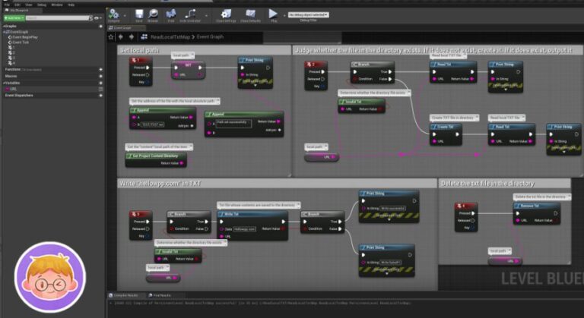Viewport: 584px width, 318px height.
Task: Select the blueprint graph icon in breadcrumb
Action: coord(144,37)
